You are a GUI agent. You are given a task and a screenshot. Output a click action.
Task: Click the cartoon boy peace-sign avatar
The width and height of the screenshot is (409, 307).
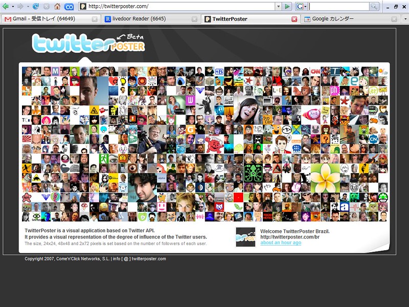coord(282,144)
